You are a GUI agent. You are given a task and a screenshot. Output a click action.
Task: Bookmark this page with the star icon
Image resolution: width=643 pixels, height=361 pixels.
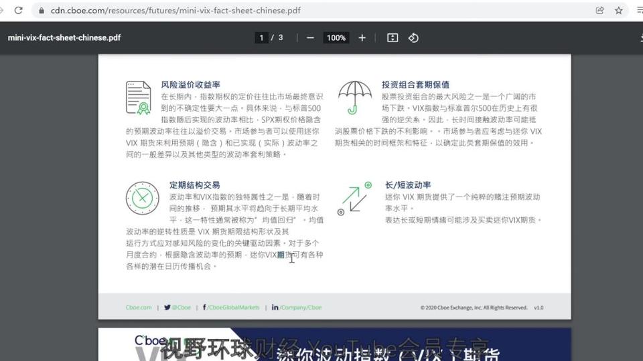(619, 11)
